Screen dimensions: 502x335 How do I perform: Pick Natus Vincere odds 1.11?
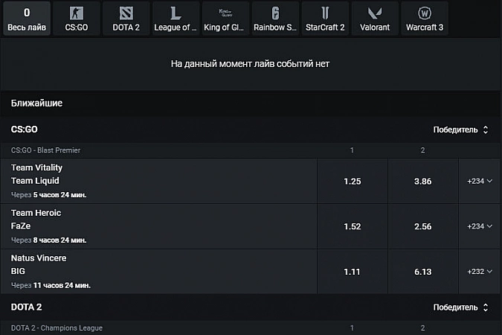(x=352, y=272)
